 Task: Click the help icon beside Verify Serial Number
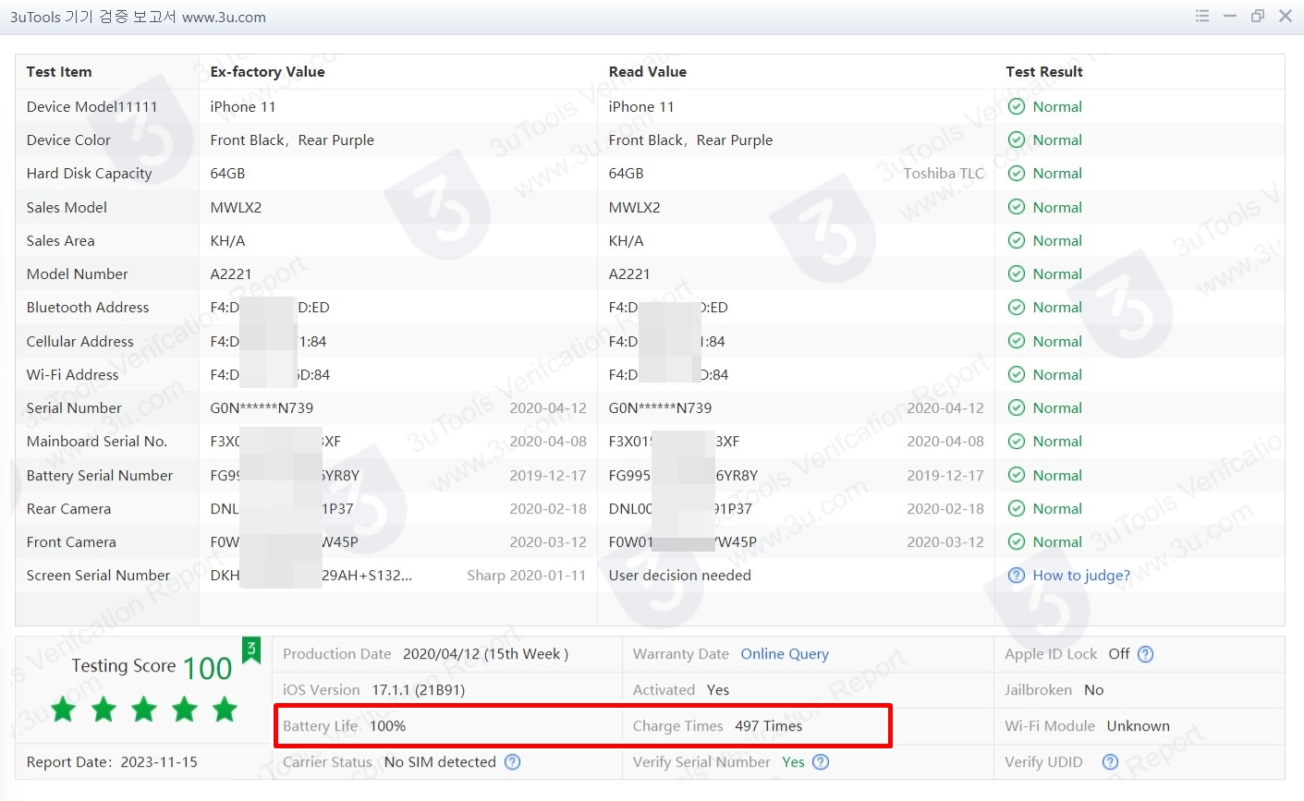(821, 762)
